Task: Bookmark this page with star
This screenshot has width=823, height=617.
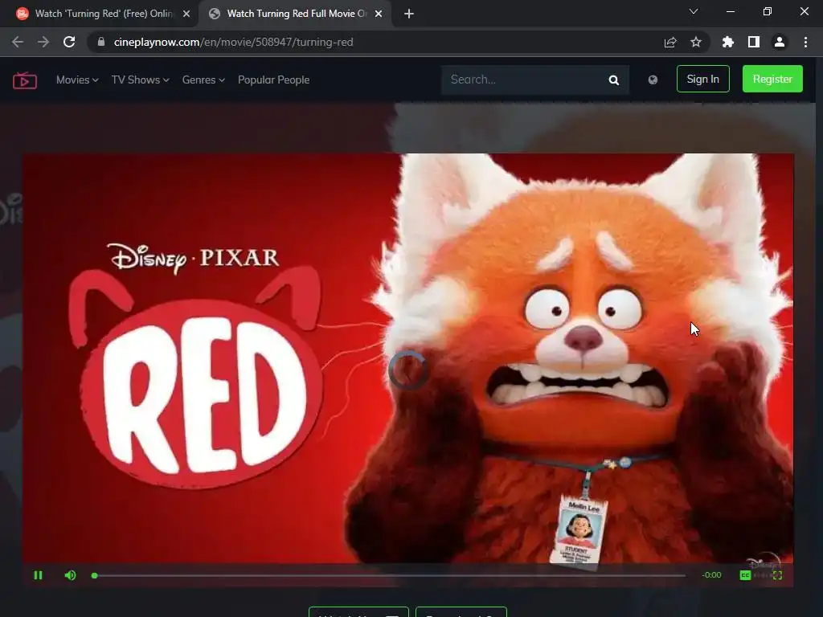Action: pos(696,42)
